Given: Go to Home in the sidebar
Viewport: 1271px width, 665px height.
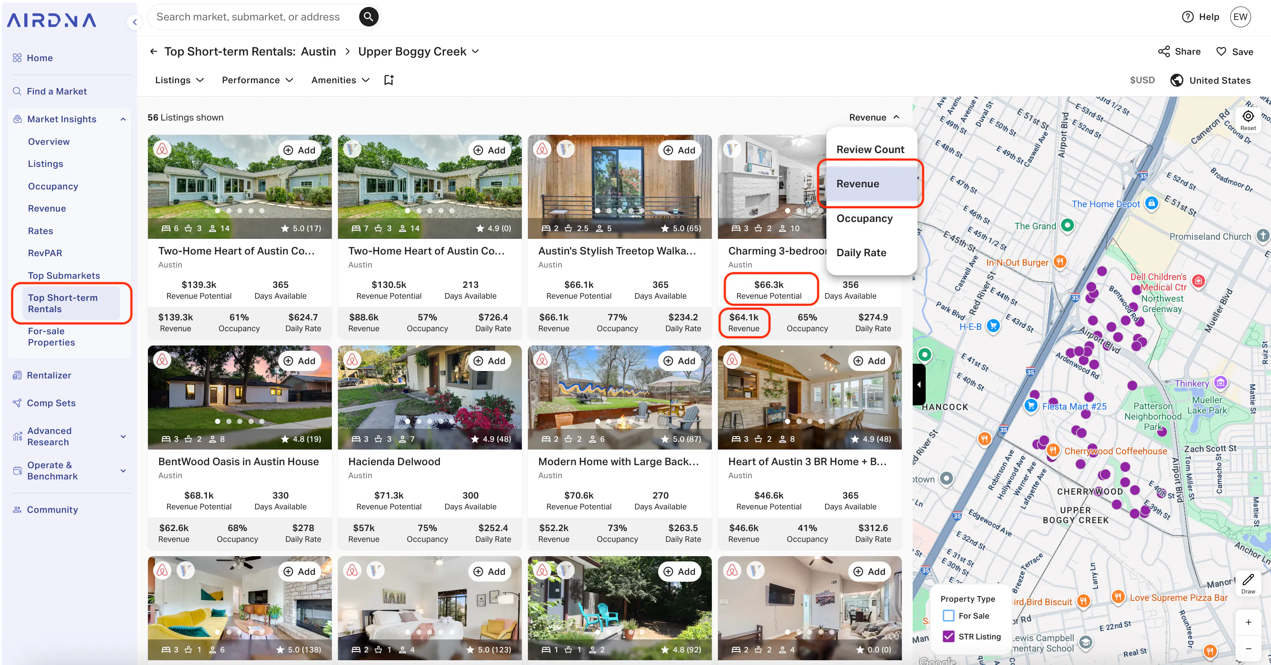Looking at the screenshot, I should (x=39, y=58).
